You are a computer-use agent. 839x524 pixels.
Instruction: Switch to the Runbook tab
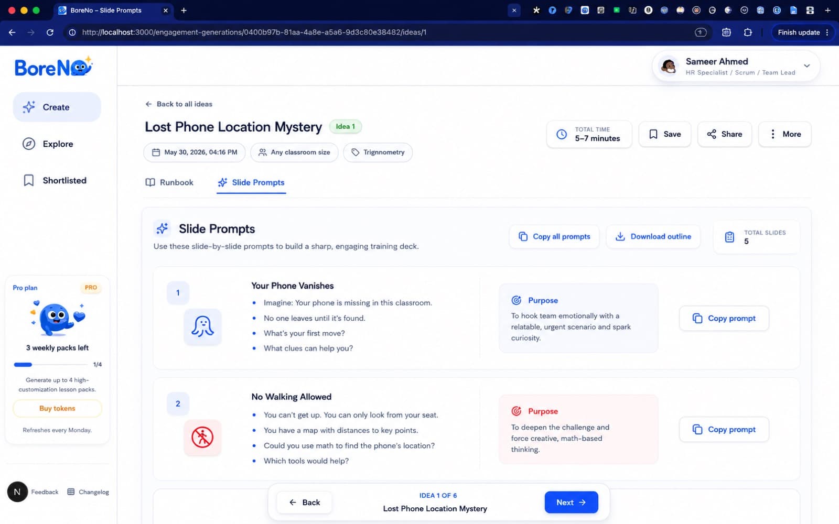tap(169, 182)
